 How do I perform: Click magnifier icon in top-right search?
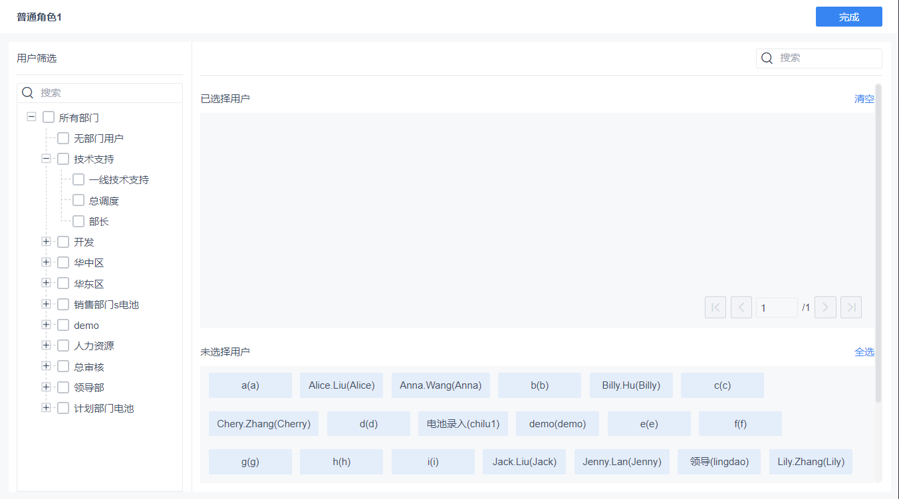click(767, 58)
